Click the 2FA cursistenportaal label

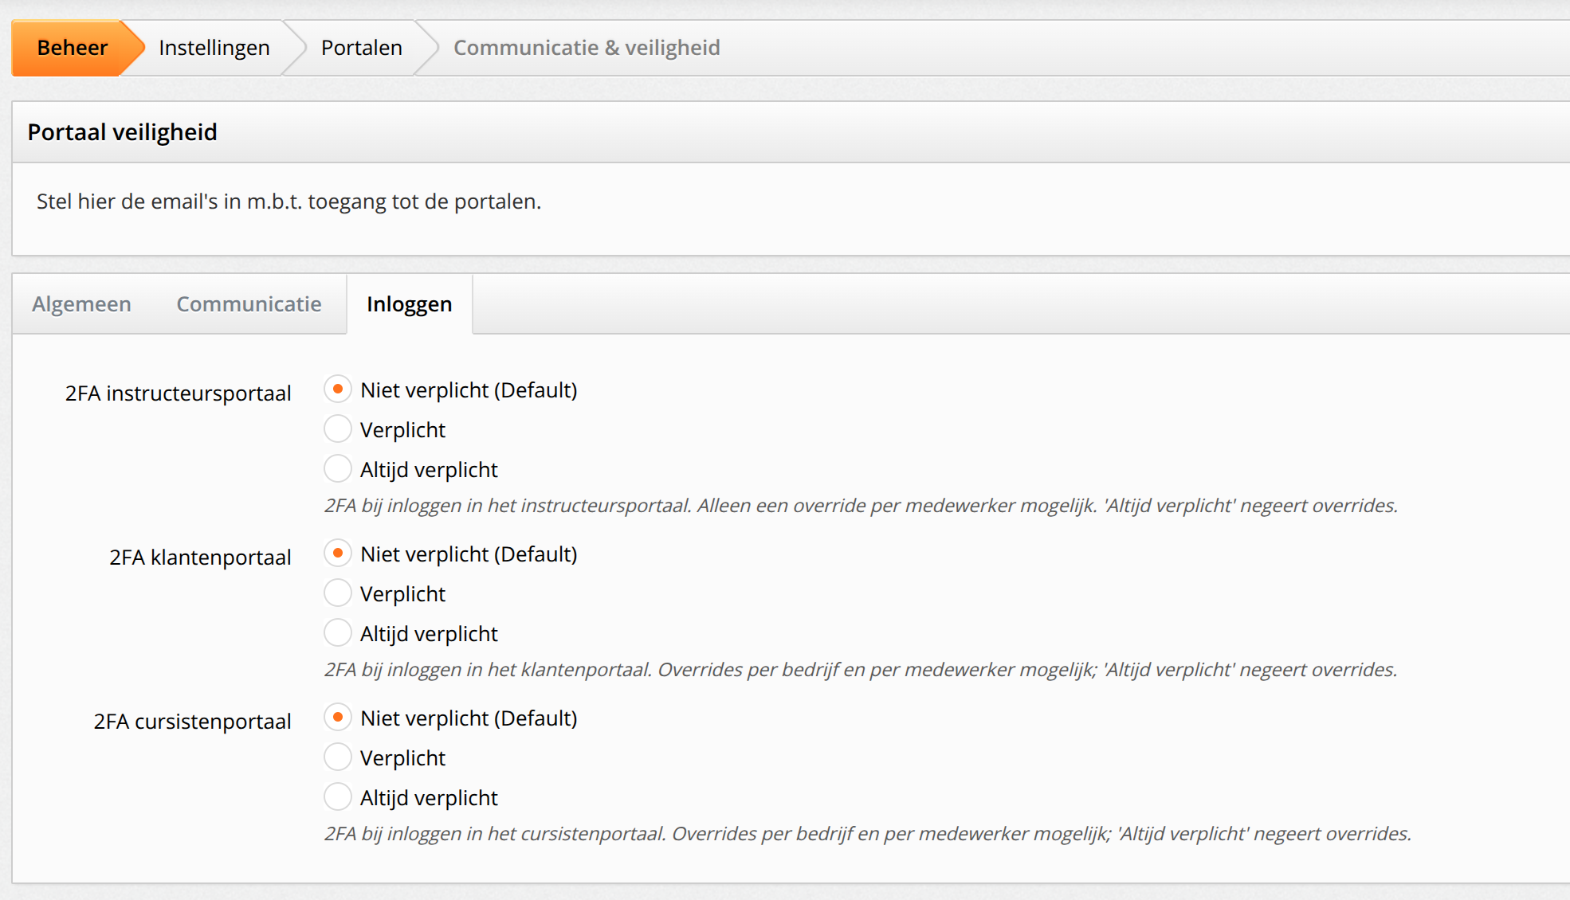click(193, 722)
